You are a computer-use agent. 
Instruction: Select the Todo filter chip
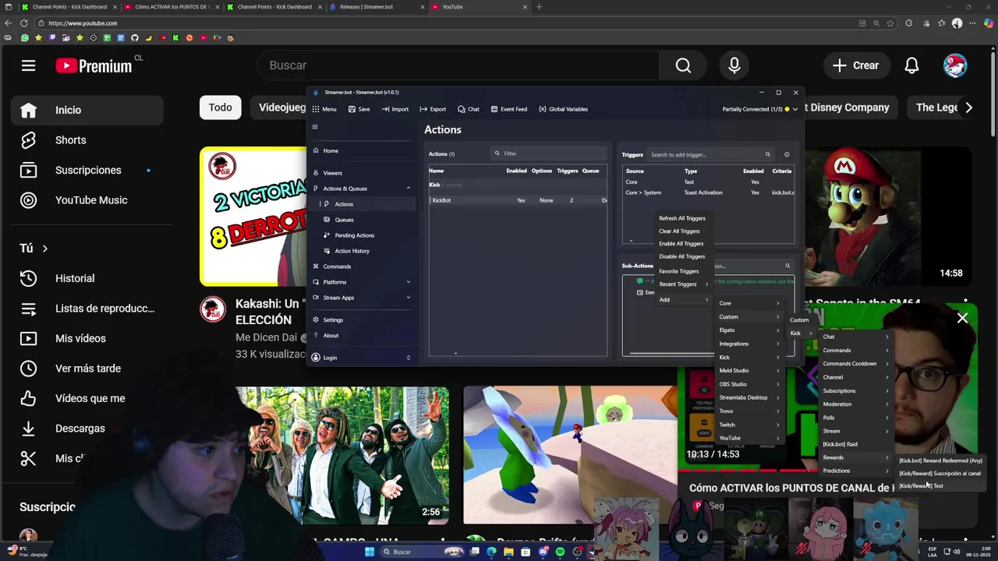point(220,108)
